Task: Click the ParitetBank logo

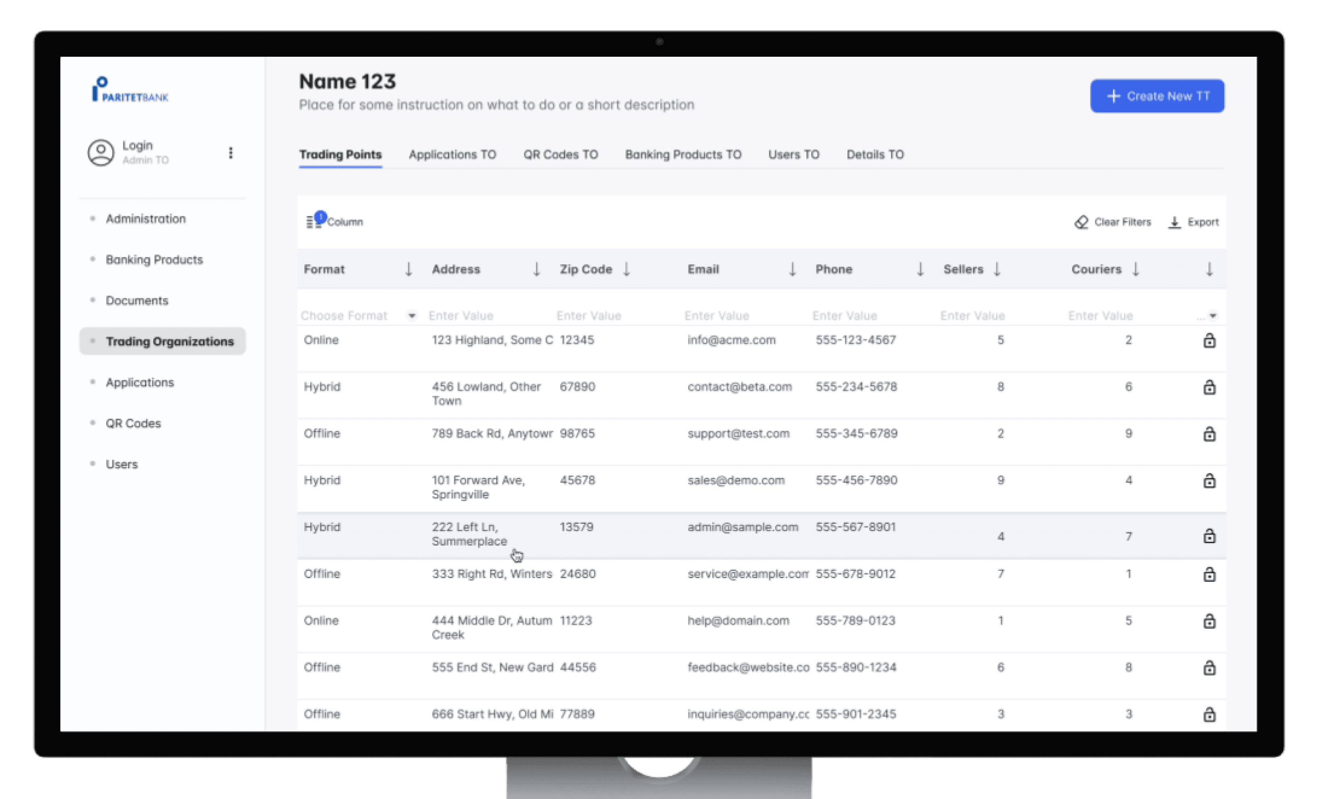Action: point(130,89)
